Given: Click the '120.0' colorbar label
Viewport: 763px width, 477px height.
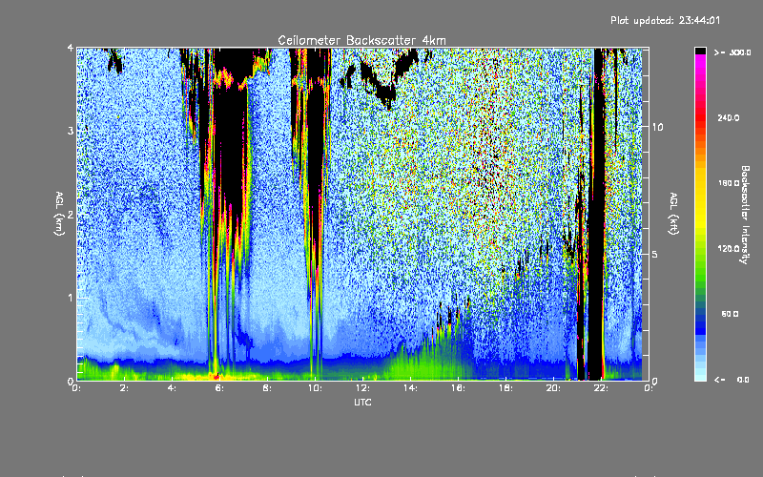Looking at the screenshot, I should point(729,248).
